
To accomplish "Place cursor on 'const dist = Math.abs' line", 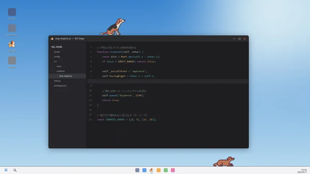I will tap(131, 56).
